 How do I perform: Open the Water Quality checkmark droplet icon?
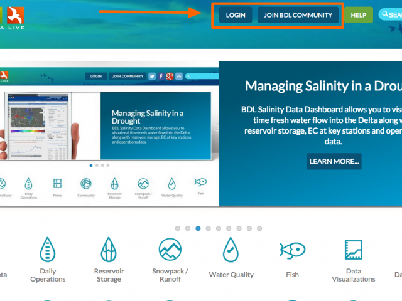231,250
